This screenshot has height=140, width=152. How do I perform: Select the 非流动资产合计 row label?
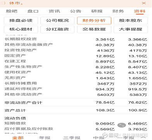point(23,103)
